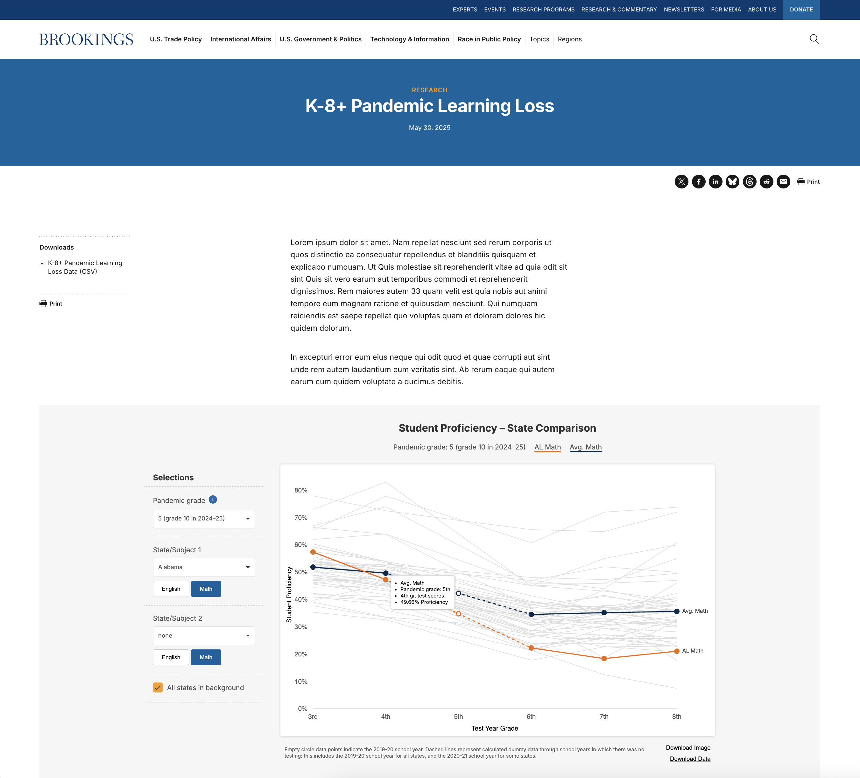The image size is (860, 778).
Task: Share via the Bluesky butterfly icon
Action: click(x=732, y=182)
